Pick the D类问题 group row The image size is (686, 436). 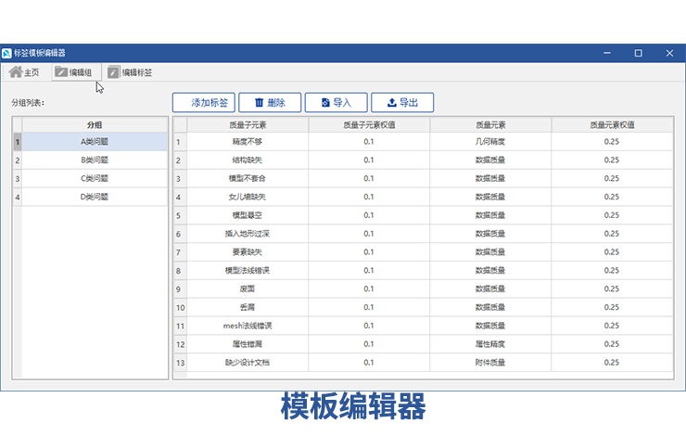pos(95,197)
